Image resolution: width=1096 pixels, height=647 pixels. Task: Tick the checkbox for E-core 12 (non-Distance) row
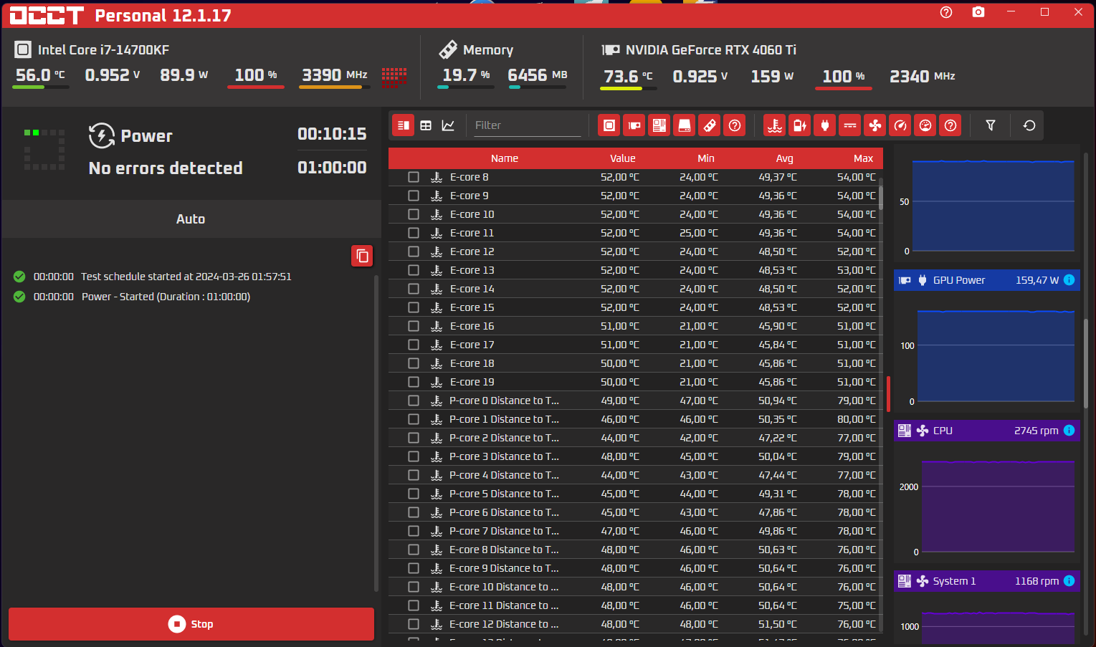point(414,251)
